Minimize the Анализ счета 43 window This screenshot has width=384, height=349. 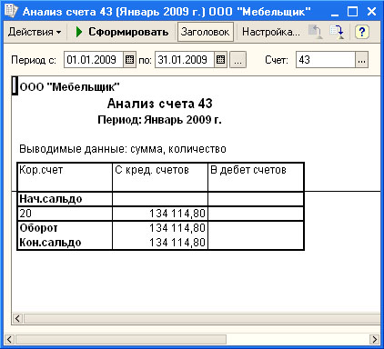(x=334, y=12)
